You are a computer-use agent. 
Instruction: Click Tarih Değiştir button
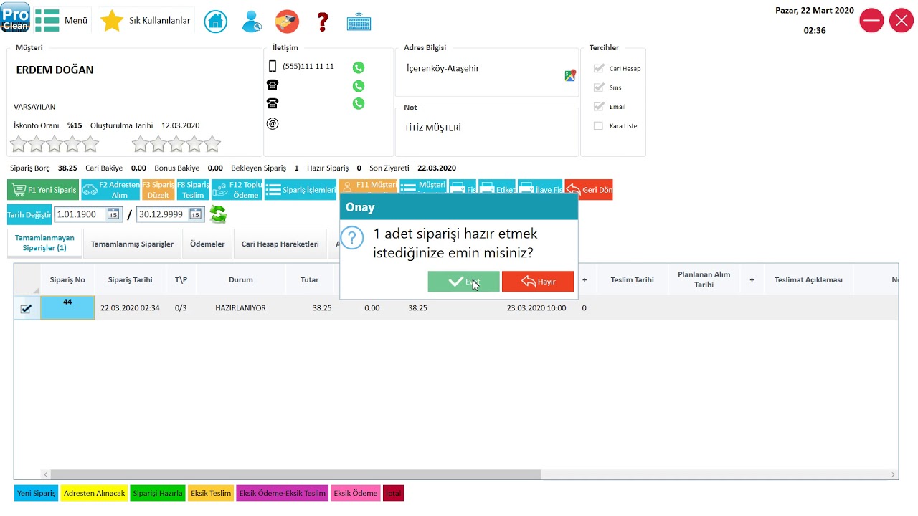click(29, 214)
